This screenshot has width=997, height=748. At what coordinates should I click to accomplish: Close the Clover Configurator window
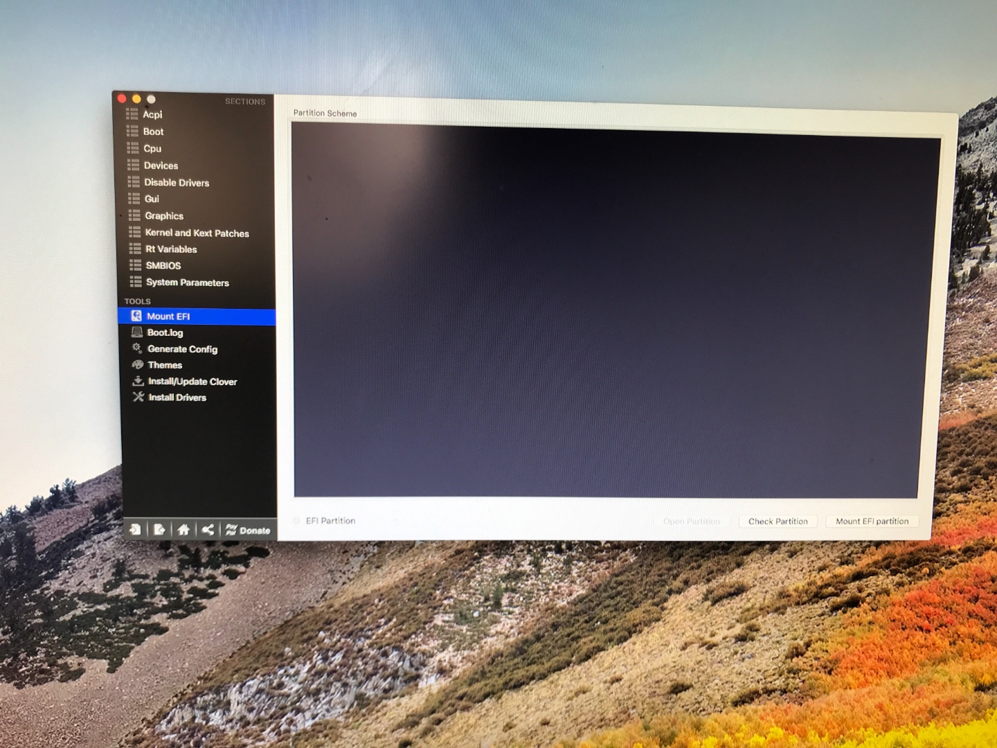[122, 98]
